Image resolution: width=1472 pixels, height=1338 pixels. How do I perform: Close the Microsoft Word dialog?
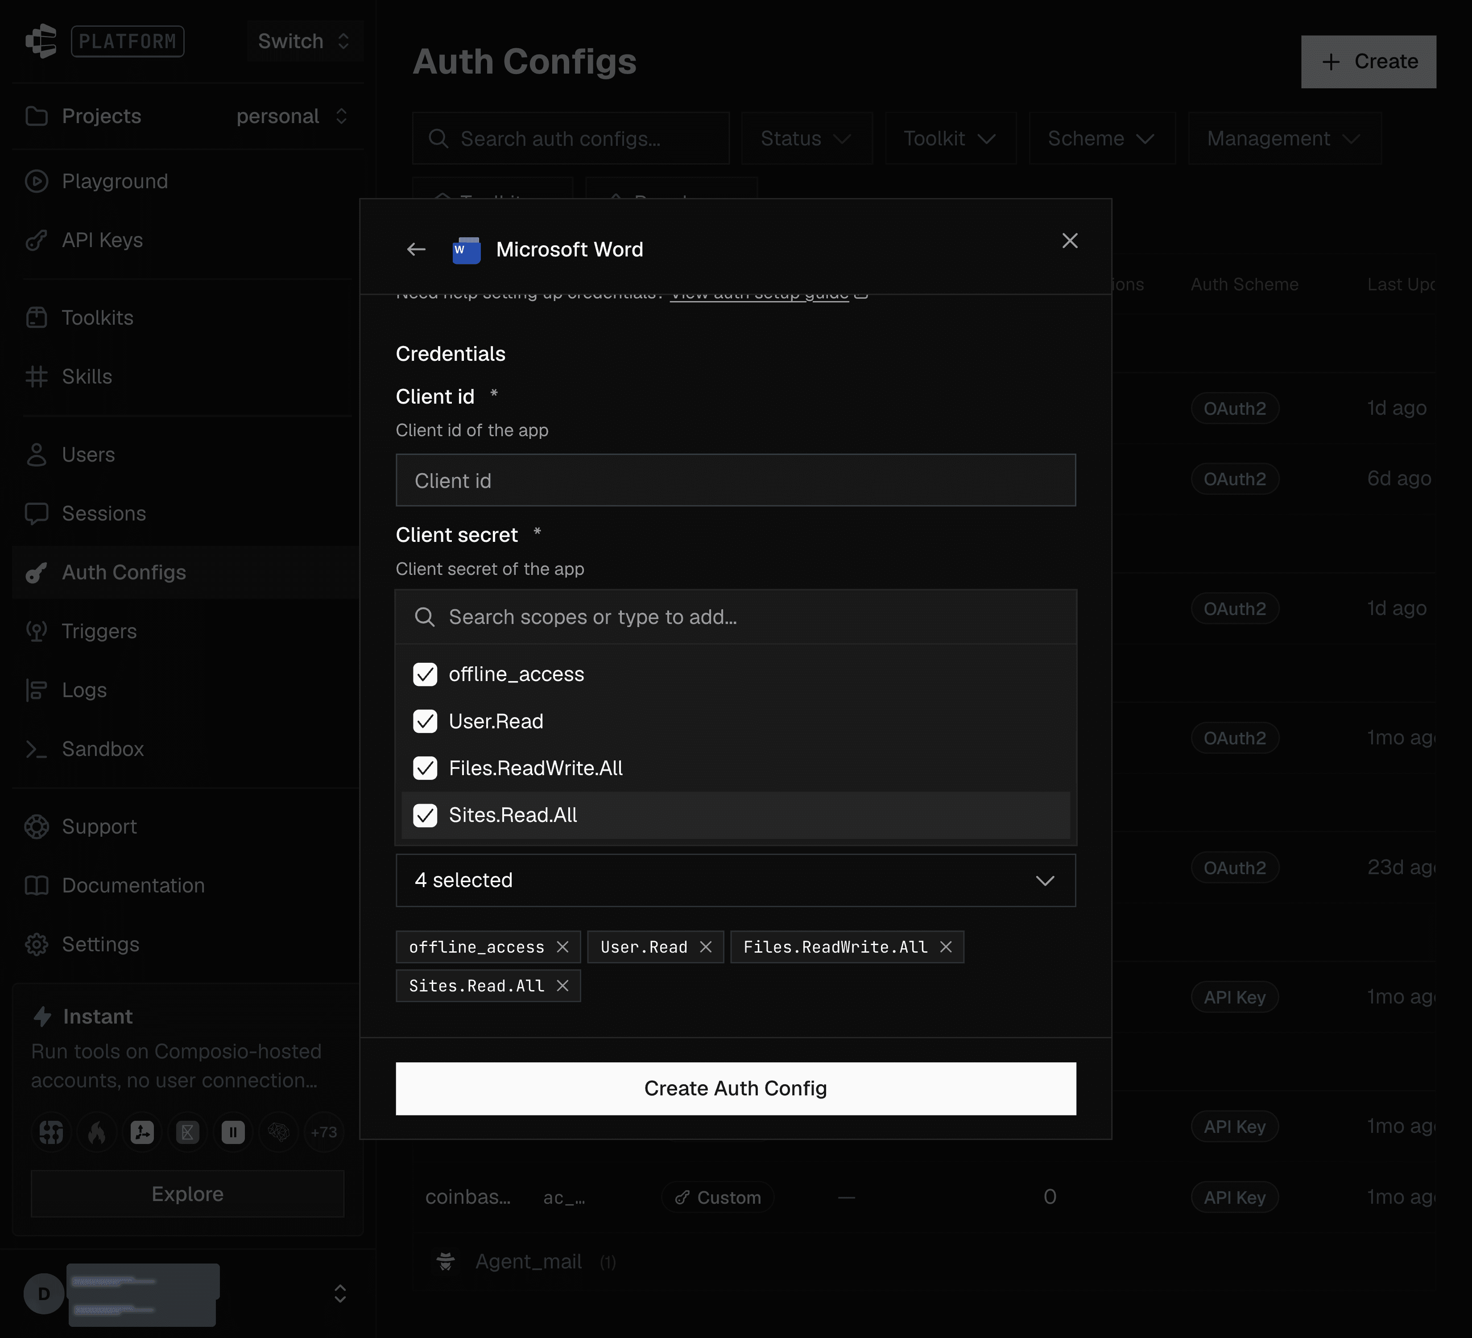[1070, 241]
